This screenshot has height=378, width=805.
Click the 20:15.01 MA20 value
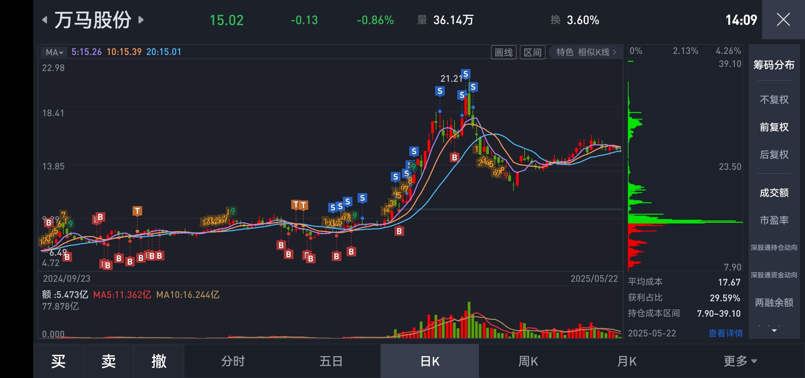pyautogui.click(x=164, y=52)
